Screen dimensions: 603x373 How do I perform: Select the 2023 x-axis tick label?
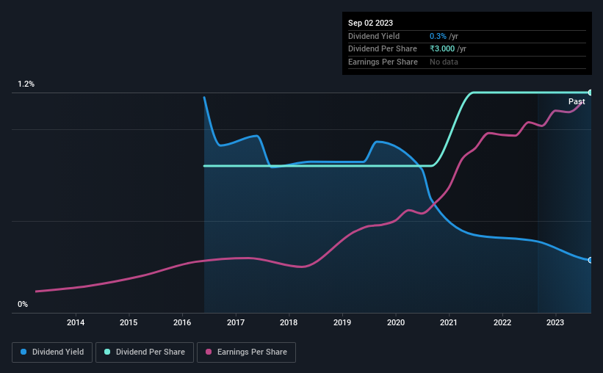(x=555, y=322)
